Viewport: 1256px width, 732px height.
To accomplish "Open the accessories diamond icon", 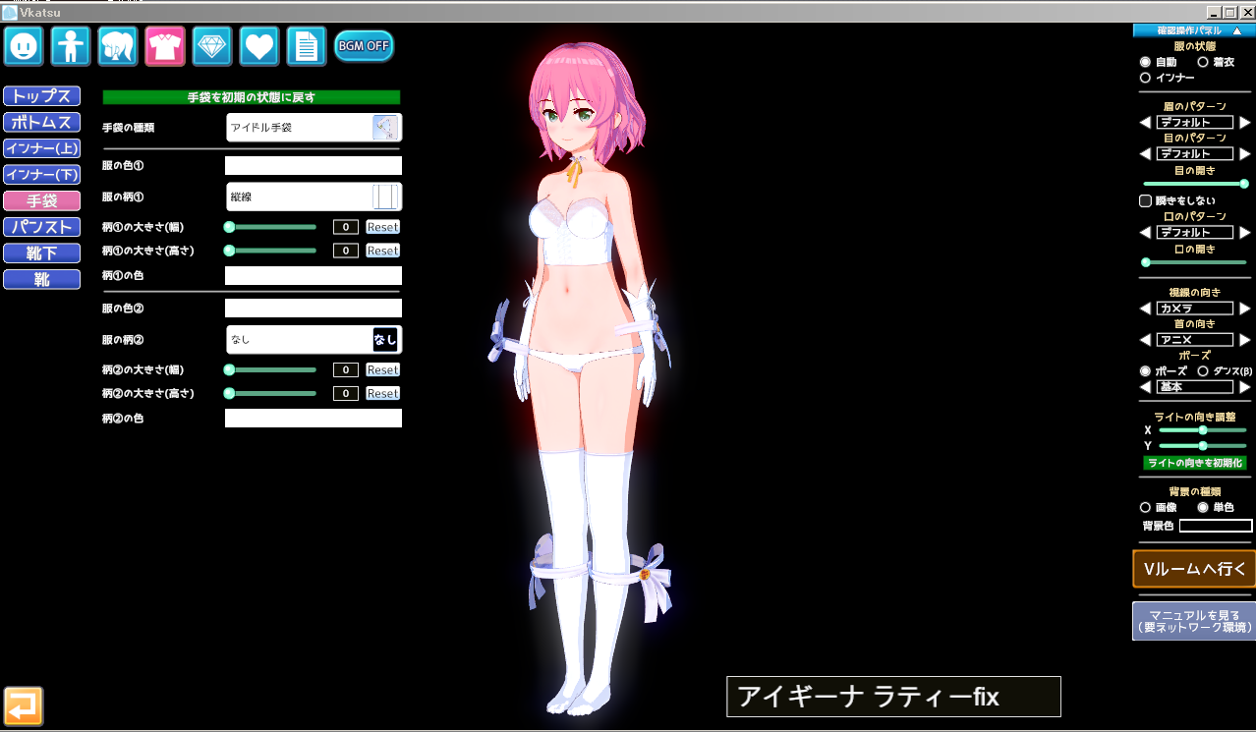I will tap(212, 46).
